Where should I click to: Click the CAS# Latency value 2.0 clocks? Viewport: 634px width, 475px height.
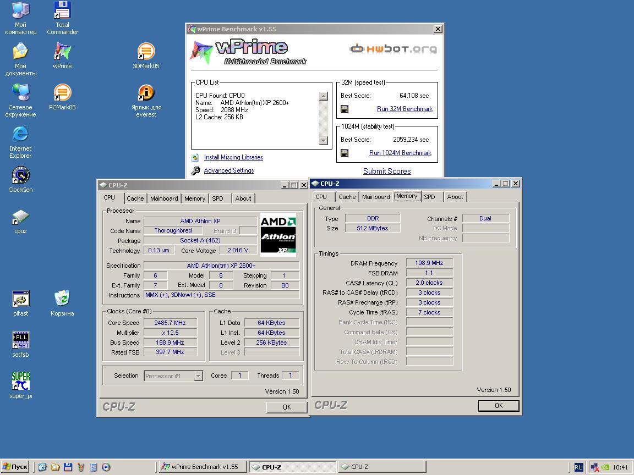coord(429,283)
